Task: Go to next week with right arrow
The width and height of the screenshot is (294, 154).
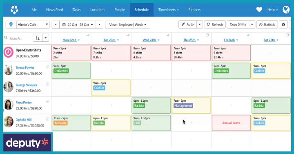Action: 99,25
